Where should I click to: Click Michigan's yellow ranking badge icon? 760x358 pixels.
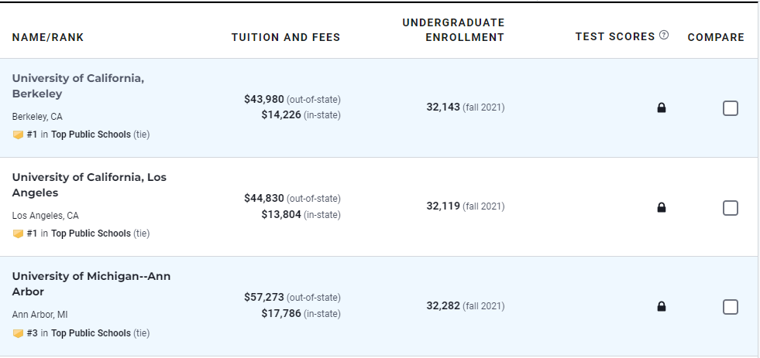pos(18,333)
